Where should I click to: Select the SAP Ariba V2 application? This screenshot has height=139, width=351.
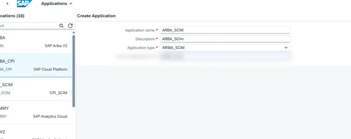point(34,41)
